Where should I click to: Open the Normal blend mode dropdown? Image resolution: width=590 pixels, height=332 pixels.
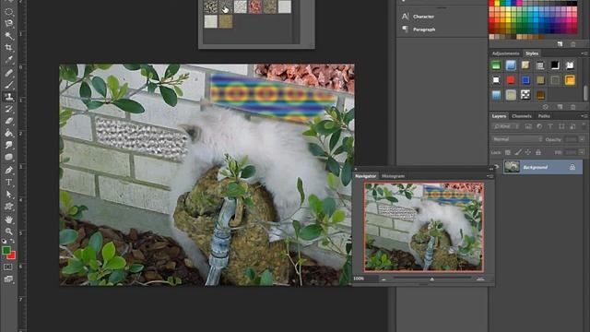pyautogui.click(x=517, y=139)
